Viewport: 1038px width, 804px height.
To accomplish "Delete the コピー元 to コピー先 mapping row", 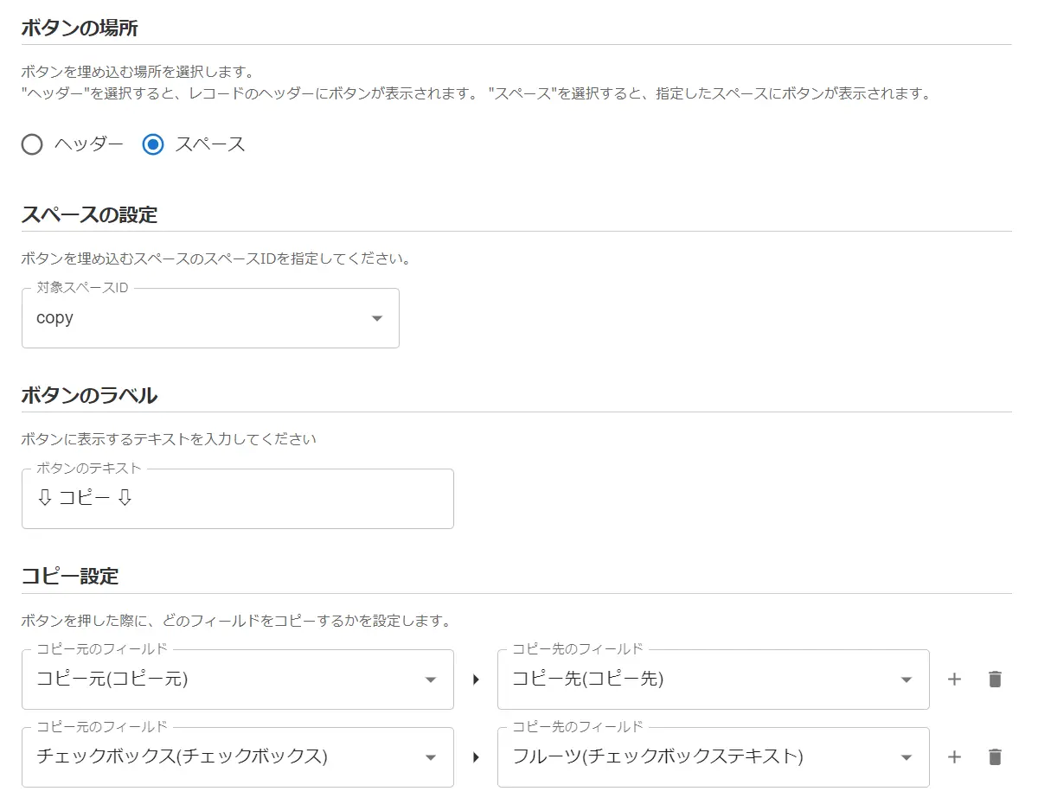I will click(x=995, y=680).
